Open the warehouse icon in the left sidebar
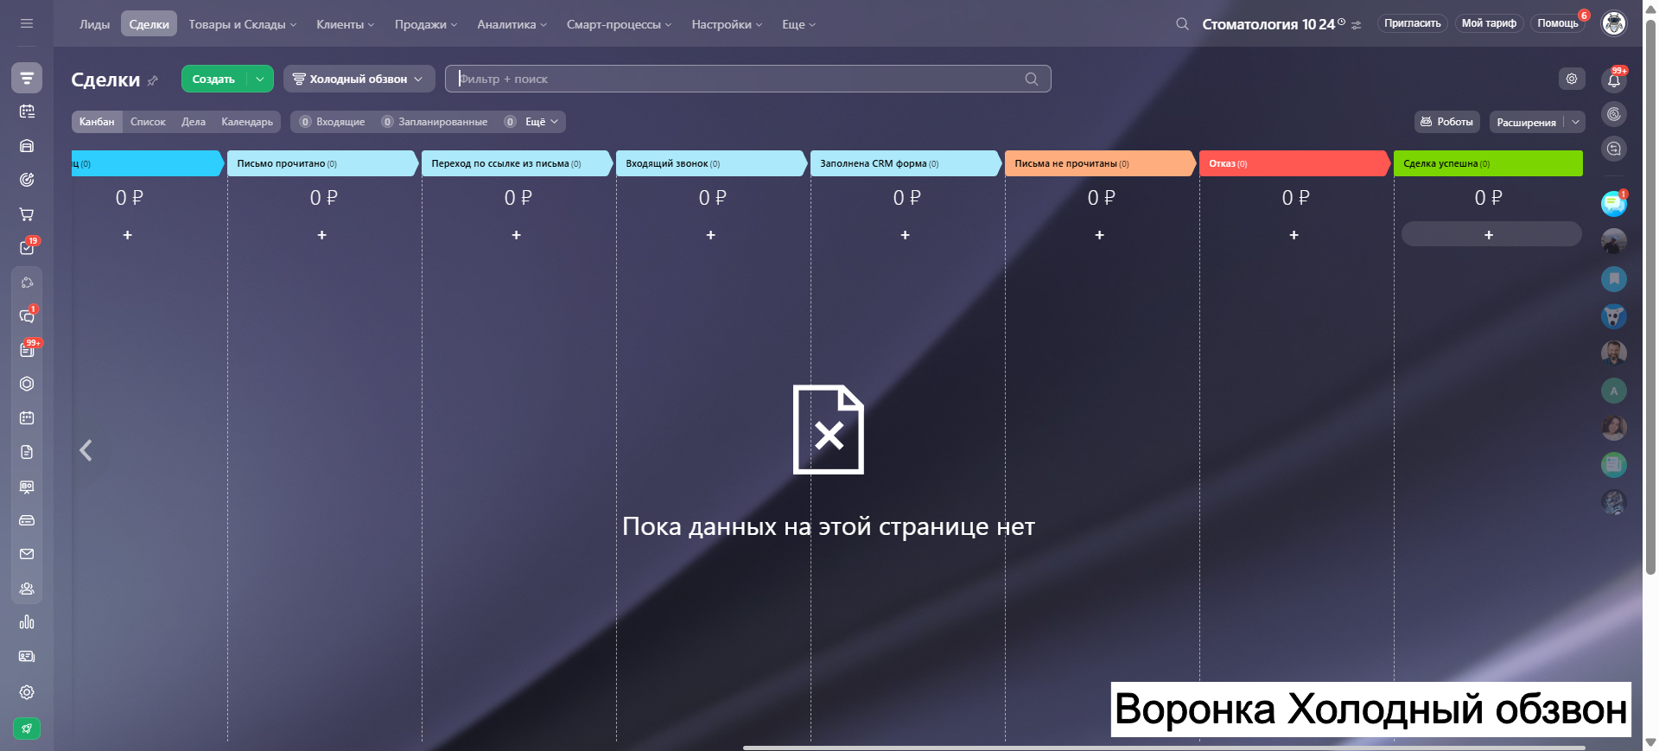This screenshot has height=751, width=1659. coord(27,146)
